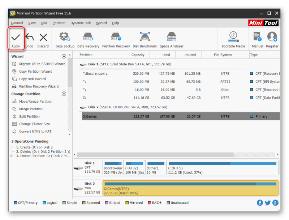This screenshot has width=289, height=220.
Task: Click the C:(NTFS) block in disk map
Action: point(223,168)
